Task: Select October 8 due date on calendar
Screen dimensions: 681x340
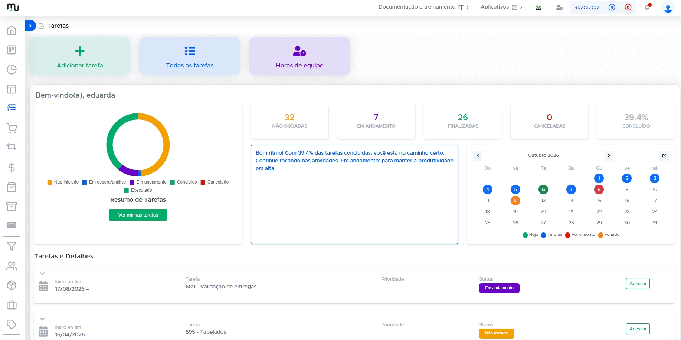Action: [x=599, y=189]
